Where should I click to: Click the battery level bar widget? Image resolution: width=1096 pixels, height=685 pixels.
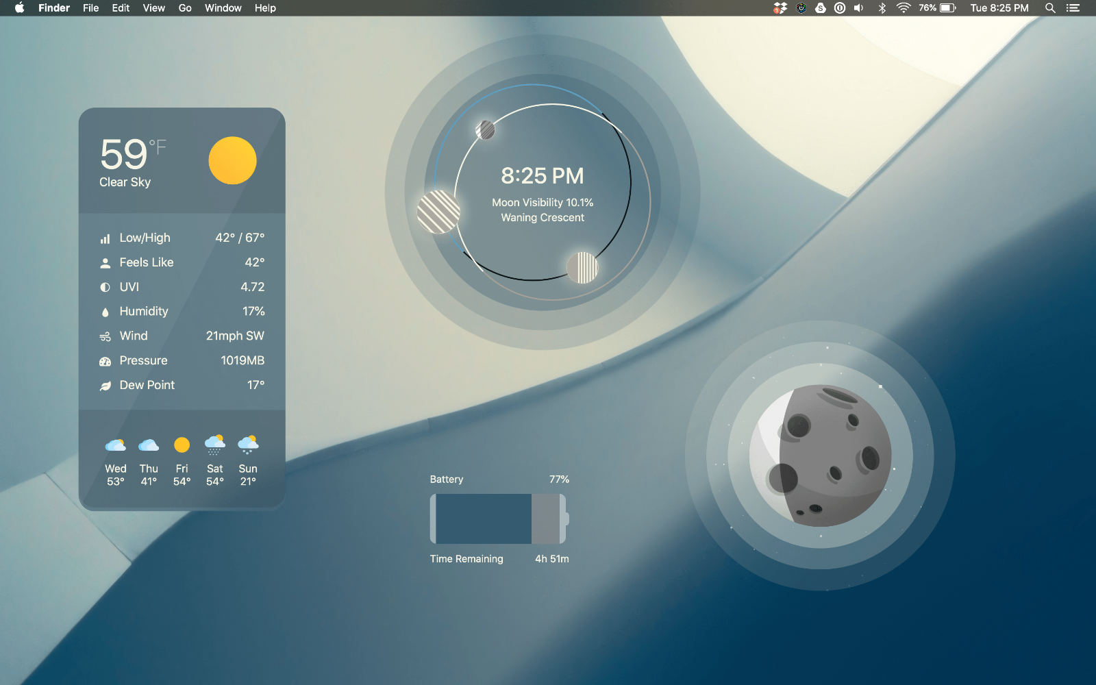tap(499, 519)
